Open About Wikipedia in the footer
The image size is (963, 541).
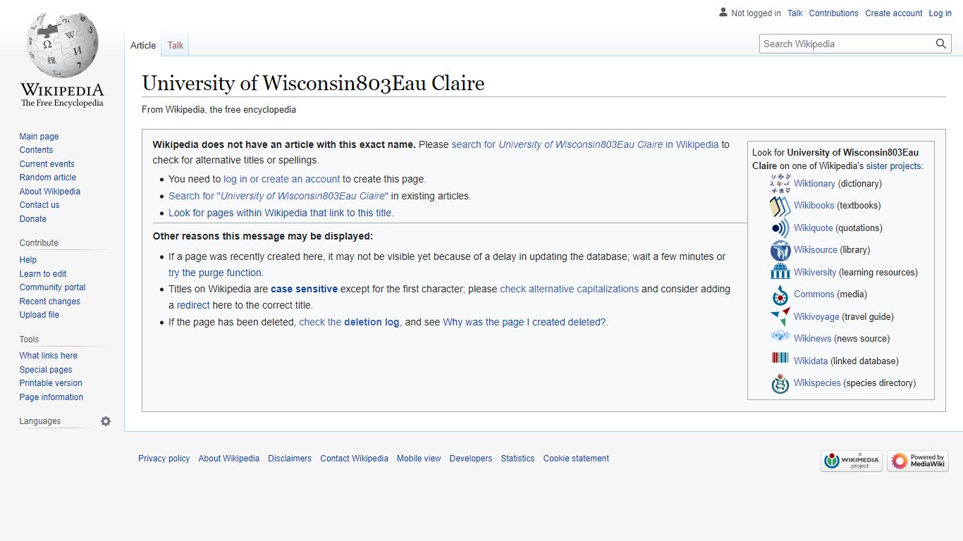[x=229, y=459]
